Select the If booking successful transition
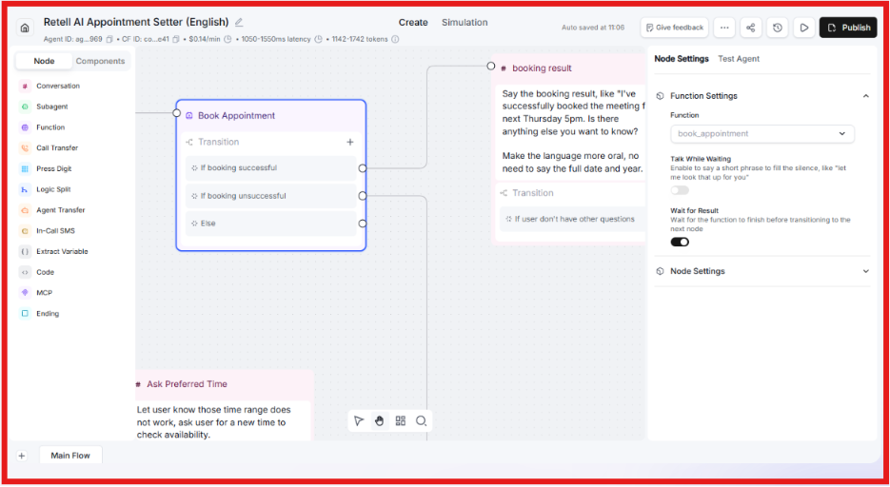This screenshot has height=487, width=890. [x=270, y=167]
